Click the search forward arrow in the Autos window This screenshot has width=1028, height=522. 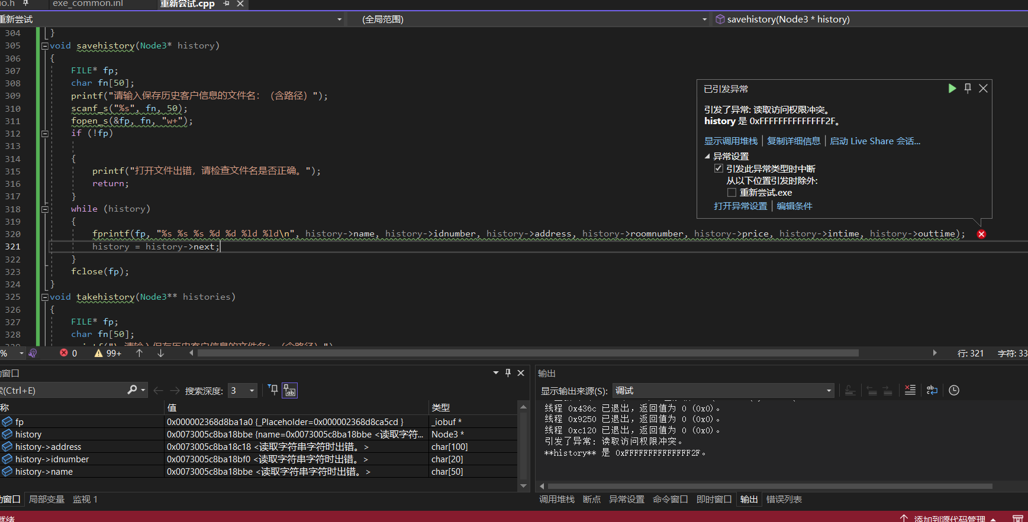(x=175, y=391)
